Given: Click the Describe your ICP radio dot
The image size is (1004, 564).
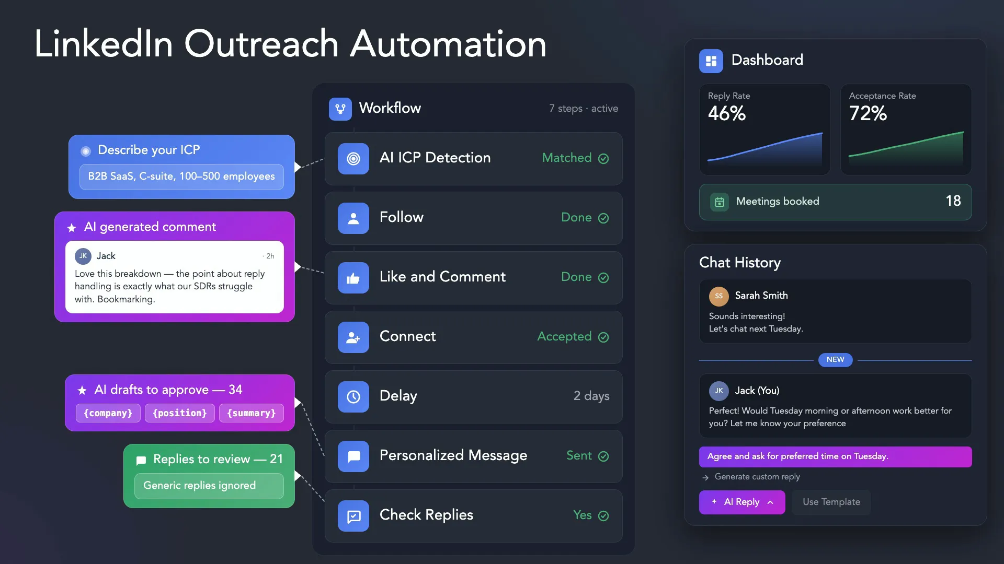Looking at the screenshot, I should tap(86, 151).
